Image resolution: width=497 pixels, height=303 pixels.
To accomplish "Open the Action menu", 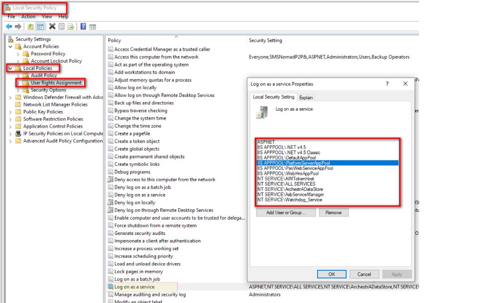I will click(x=28, y=17).
